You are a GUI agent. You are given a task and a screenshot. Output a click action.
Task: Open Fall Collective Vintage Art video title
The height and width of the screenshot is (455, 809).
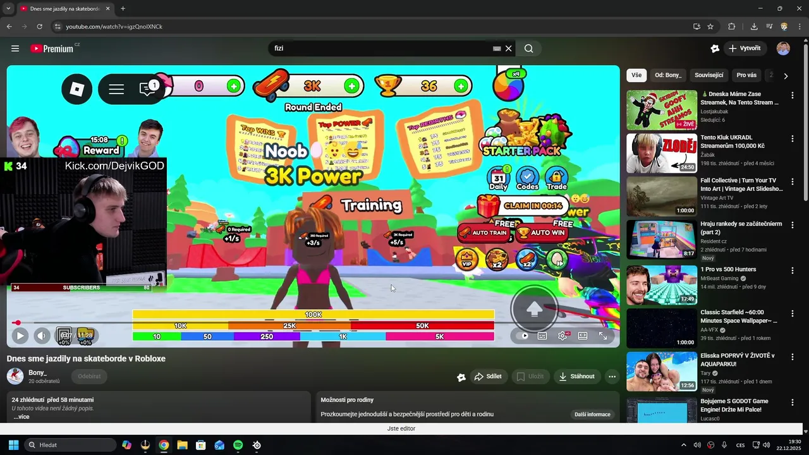[741, 185]
